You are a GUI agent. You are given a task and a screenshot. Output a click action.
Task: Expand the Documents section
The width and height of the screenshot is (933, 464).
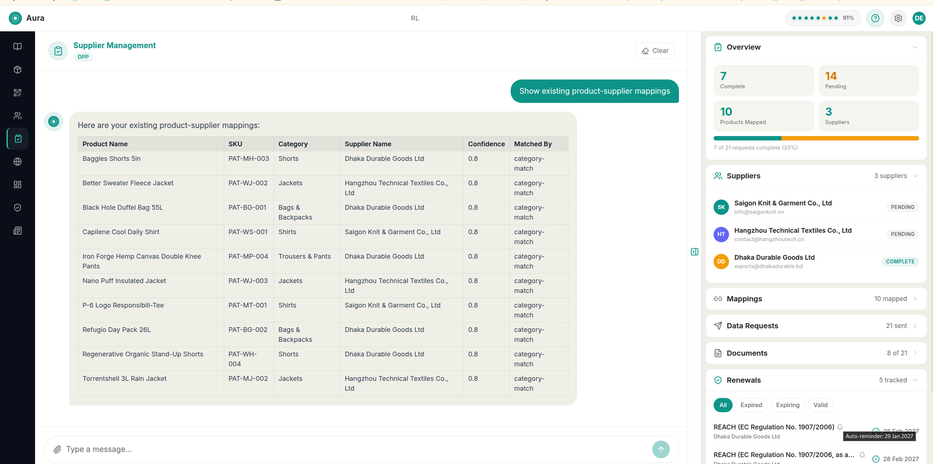click(x=816, y=353)
